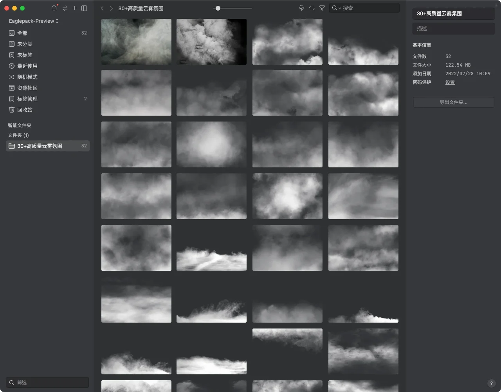Image resolution: width=501 pixels, height=392 pixels.
Task: Open the filter funnel icon
Action: [x=322, y=8]
